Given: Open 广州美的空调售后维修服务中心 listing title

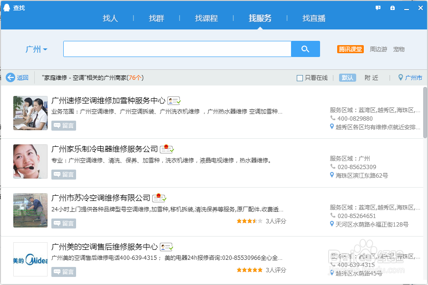Looking at the screenshot, I should [x=105, y=247].
